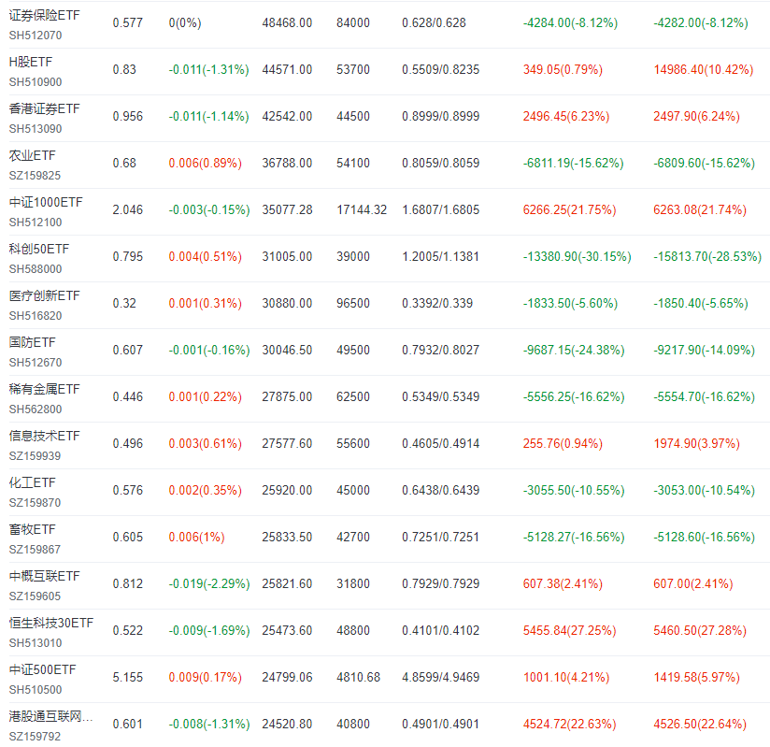This screenshot has height=747, width=770.
Task: Open the 农业ETF fund name
Action: (x=33, y=156)
